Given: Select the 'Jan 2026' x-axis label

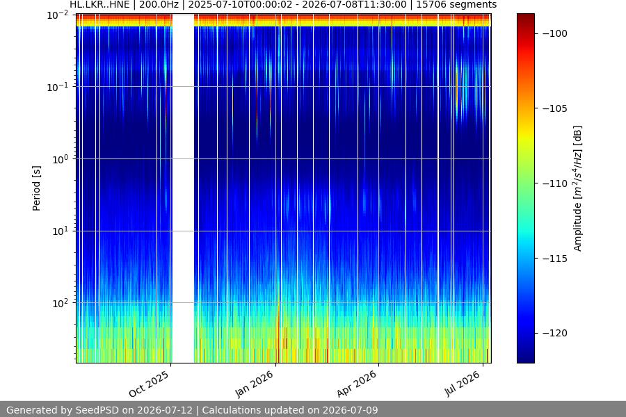Looking at the screenshot, I should 255,384.
